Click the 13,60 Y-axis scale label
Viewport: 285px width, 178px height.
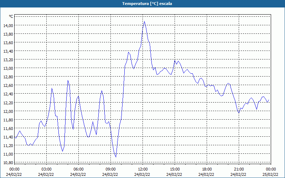tap(8, 43)
